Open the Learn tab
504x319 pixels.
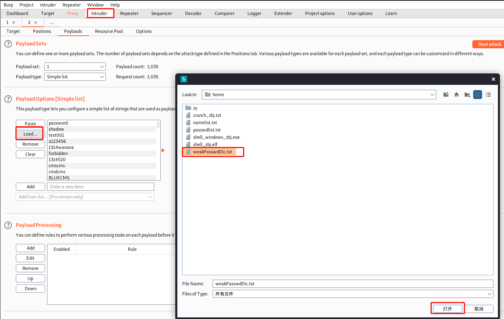click(x=391, y=13)
